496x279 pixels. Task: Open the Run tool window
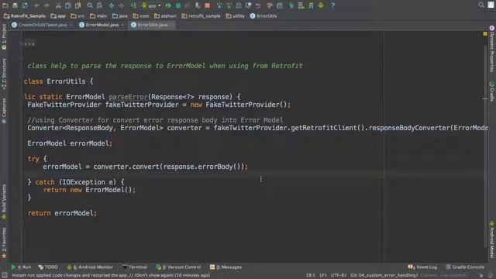21,267
